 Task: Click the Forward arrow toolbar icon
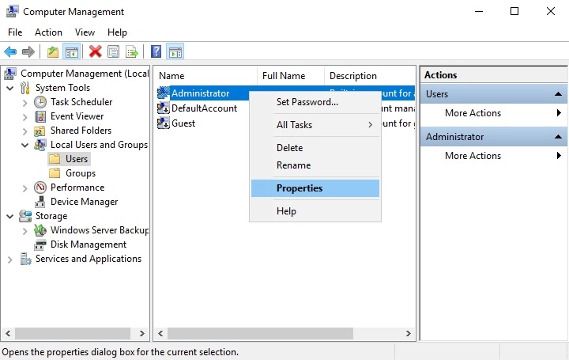(28, 52)
